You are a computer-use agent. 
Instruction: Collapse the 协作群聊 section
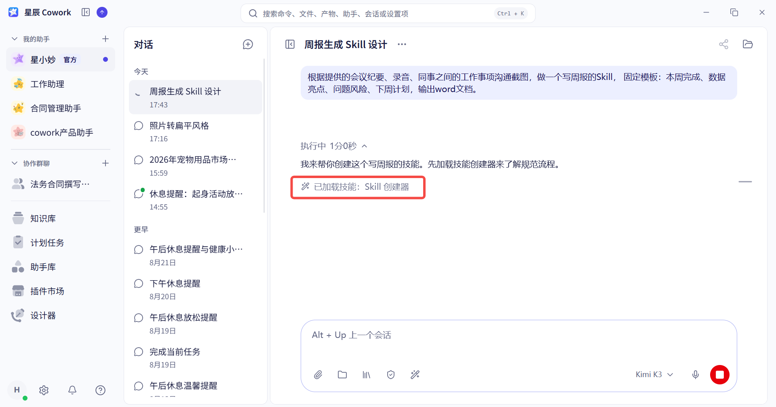15,164
